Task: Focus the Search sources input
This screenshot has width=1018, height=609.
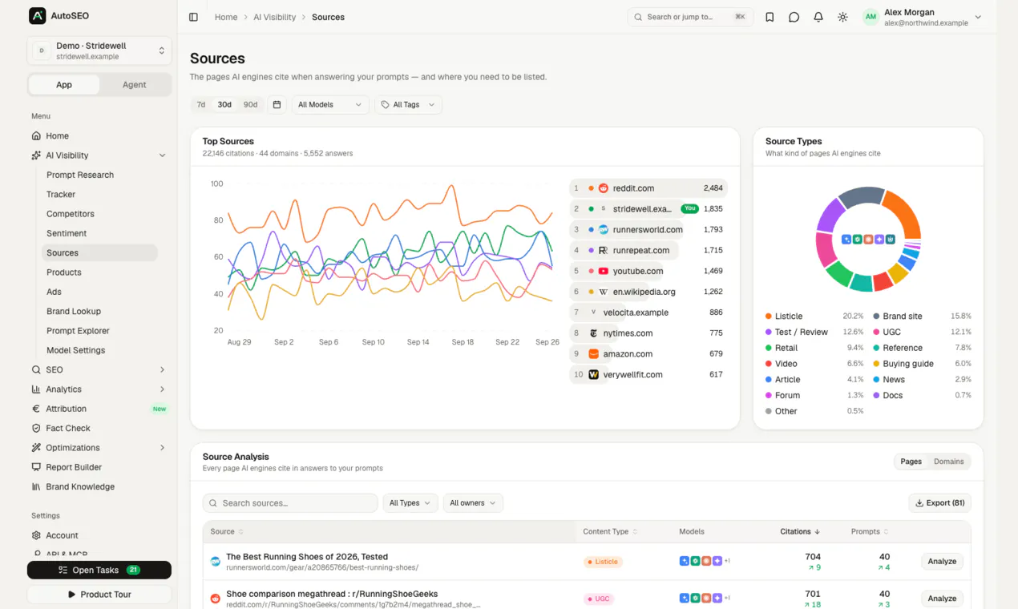Action: click(x=290, y=503)
